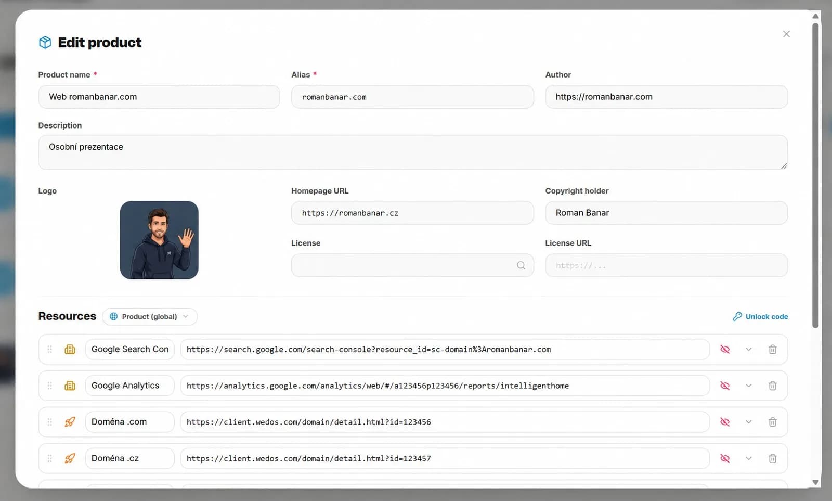Grab the drag handle of Doména .cz row
This screenshot has height=501, width=832.
pyautogui.click(x=50, y=458)
